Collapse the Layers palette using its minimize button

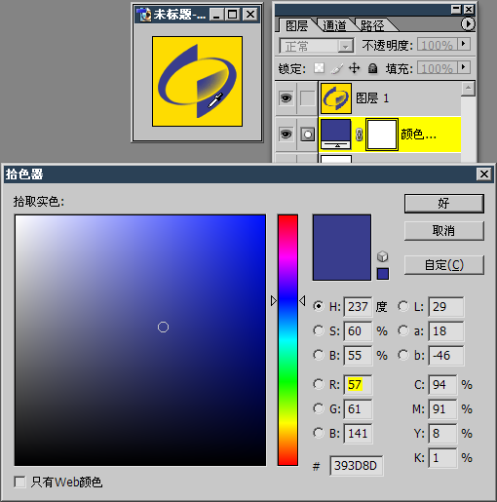(x=456, y=10)
